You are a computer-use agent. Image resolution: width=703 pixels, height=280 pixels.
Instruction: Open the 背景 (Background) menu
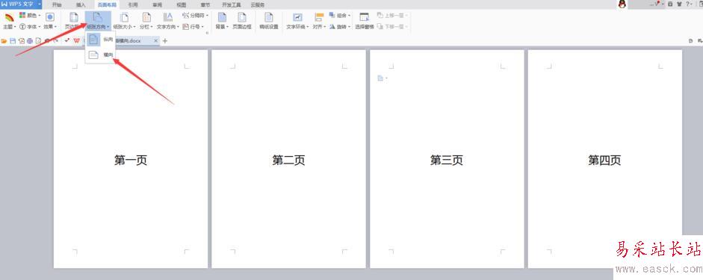222,21
